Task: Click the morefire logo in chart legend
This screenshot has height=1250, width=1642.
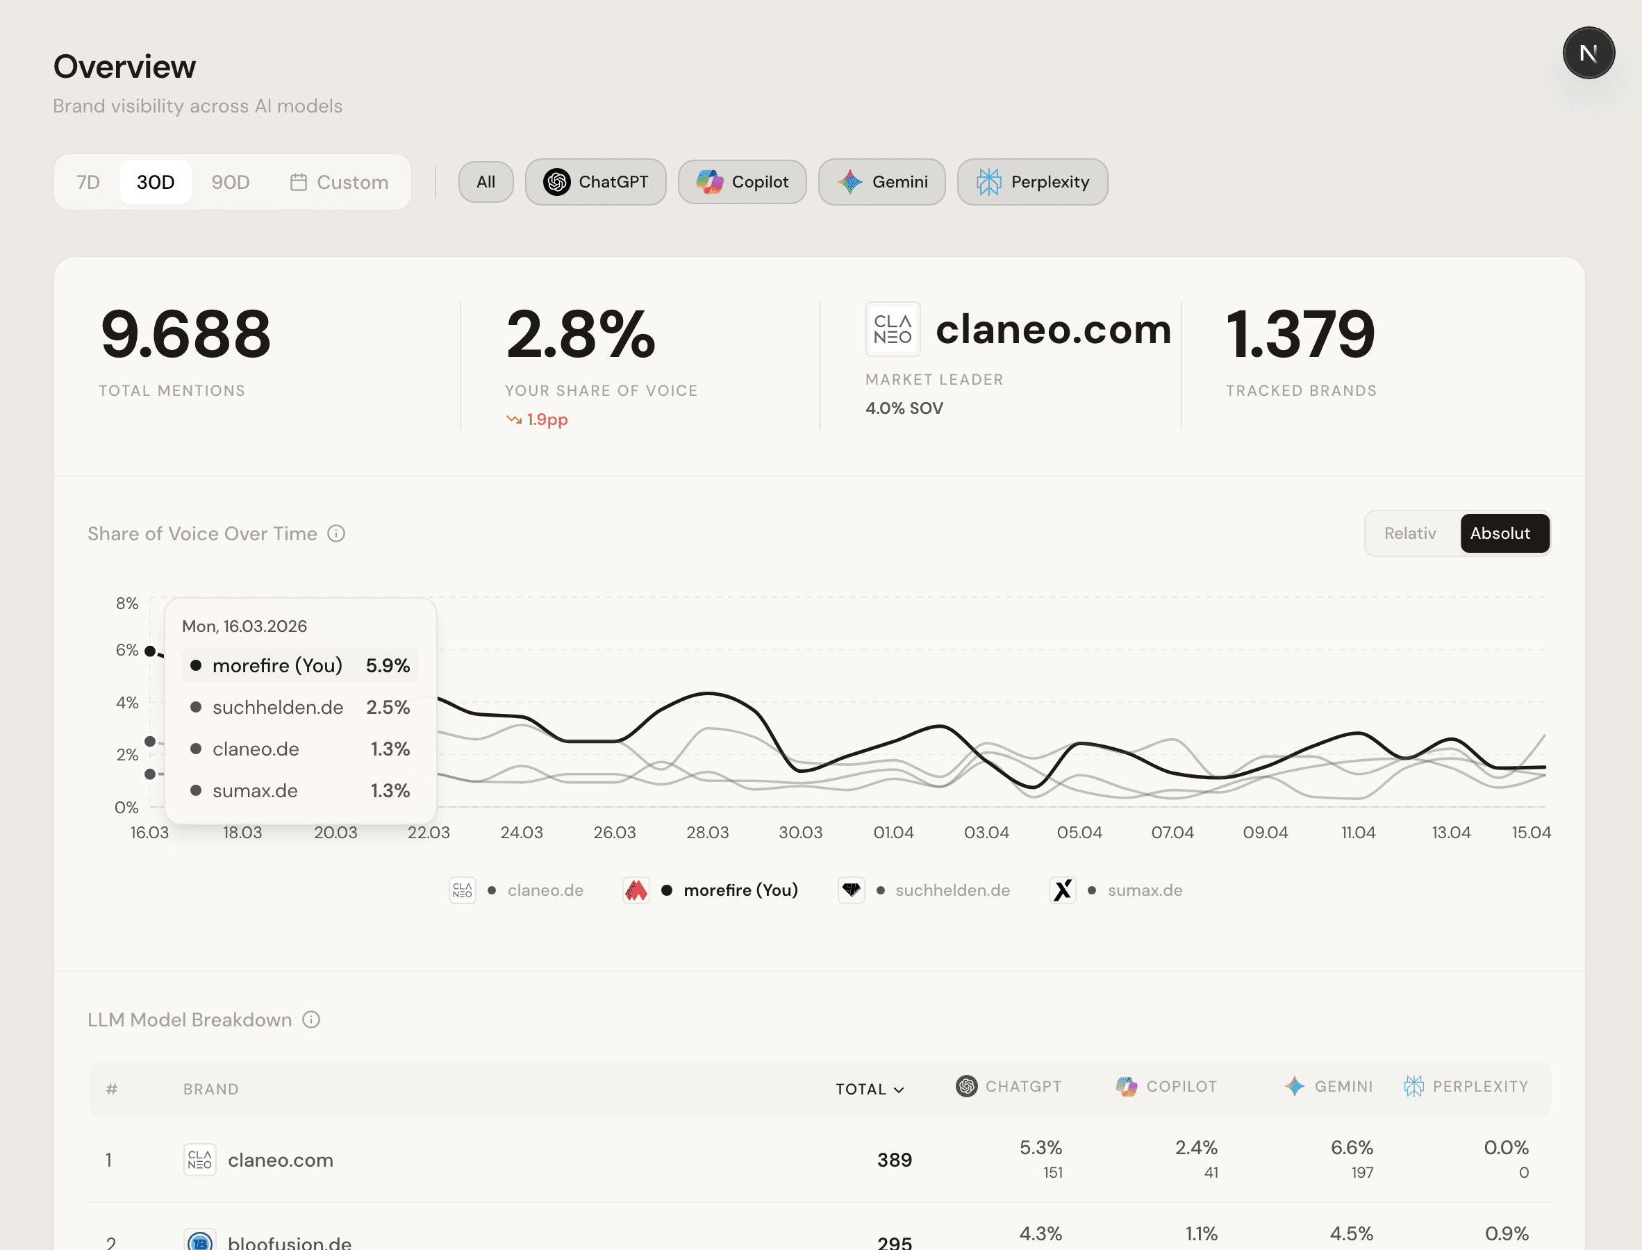Action: [x=636, y=890]
